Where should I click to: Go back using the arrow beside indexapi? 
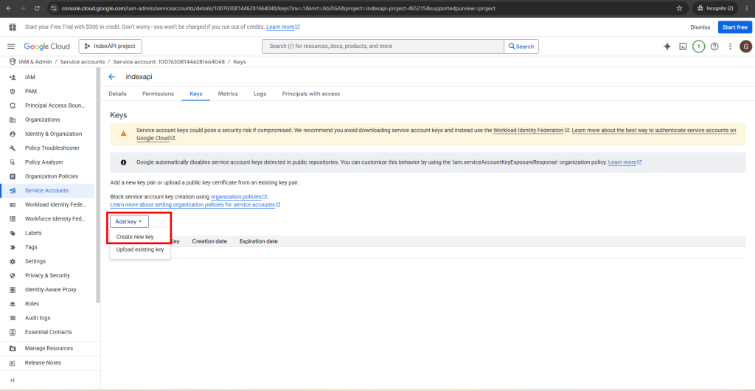112,77
